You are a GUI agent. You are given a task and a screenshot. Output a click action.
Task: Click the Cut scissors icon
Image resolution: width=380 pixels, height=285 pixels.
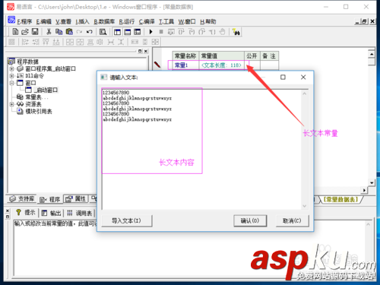[49, 32]
